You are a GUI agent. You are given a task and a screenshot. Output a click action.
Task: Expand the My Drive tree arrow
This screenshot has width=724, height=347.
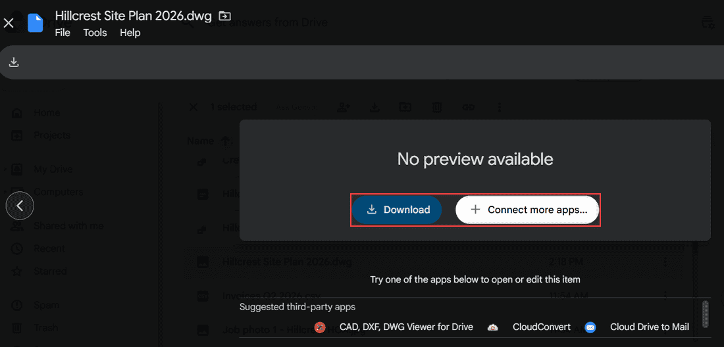point(5,170)
